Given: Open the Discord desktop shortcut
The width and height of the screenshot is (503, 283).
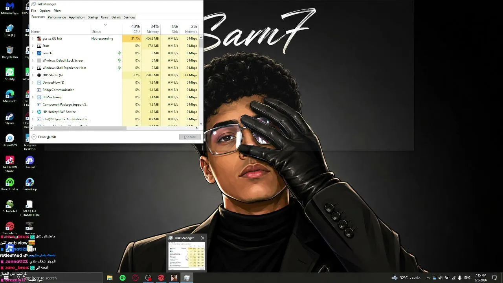Looking at the screenshot, I should pos(29,162).
